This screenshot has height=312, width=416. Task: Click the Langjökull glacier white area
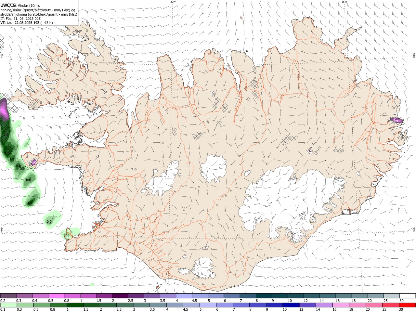pos(164,180)
